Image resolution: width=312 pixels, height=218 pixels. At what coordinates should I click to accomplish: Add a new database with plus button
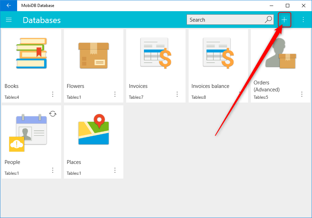[x=284, y=20]
